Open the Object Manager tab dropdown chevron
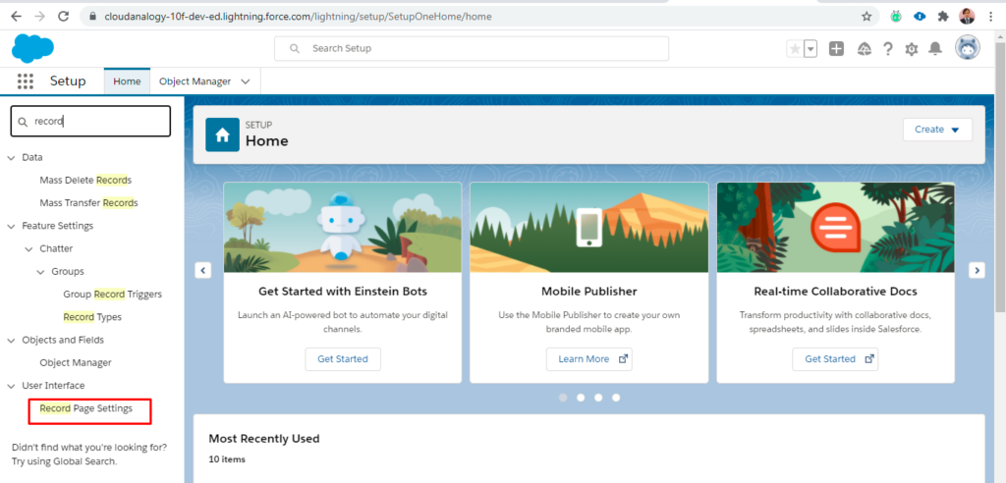 246,81
